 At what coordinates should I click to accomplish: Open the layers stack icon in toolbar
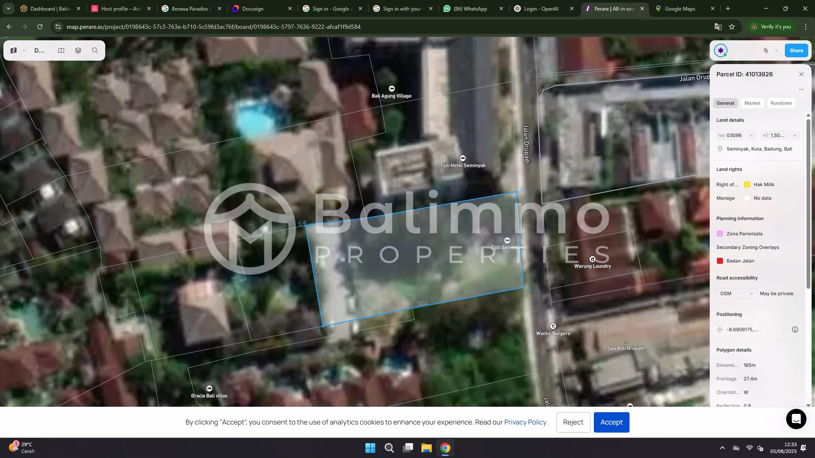click(78, 50)
